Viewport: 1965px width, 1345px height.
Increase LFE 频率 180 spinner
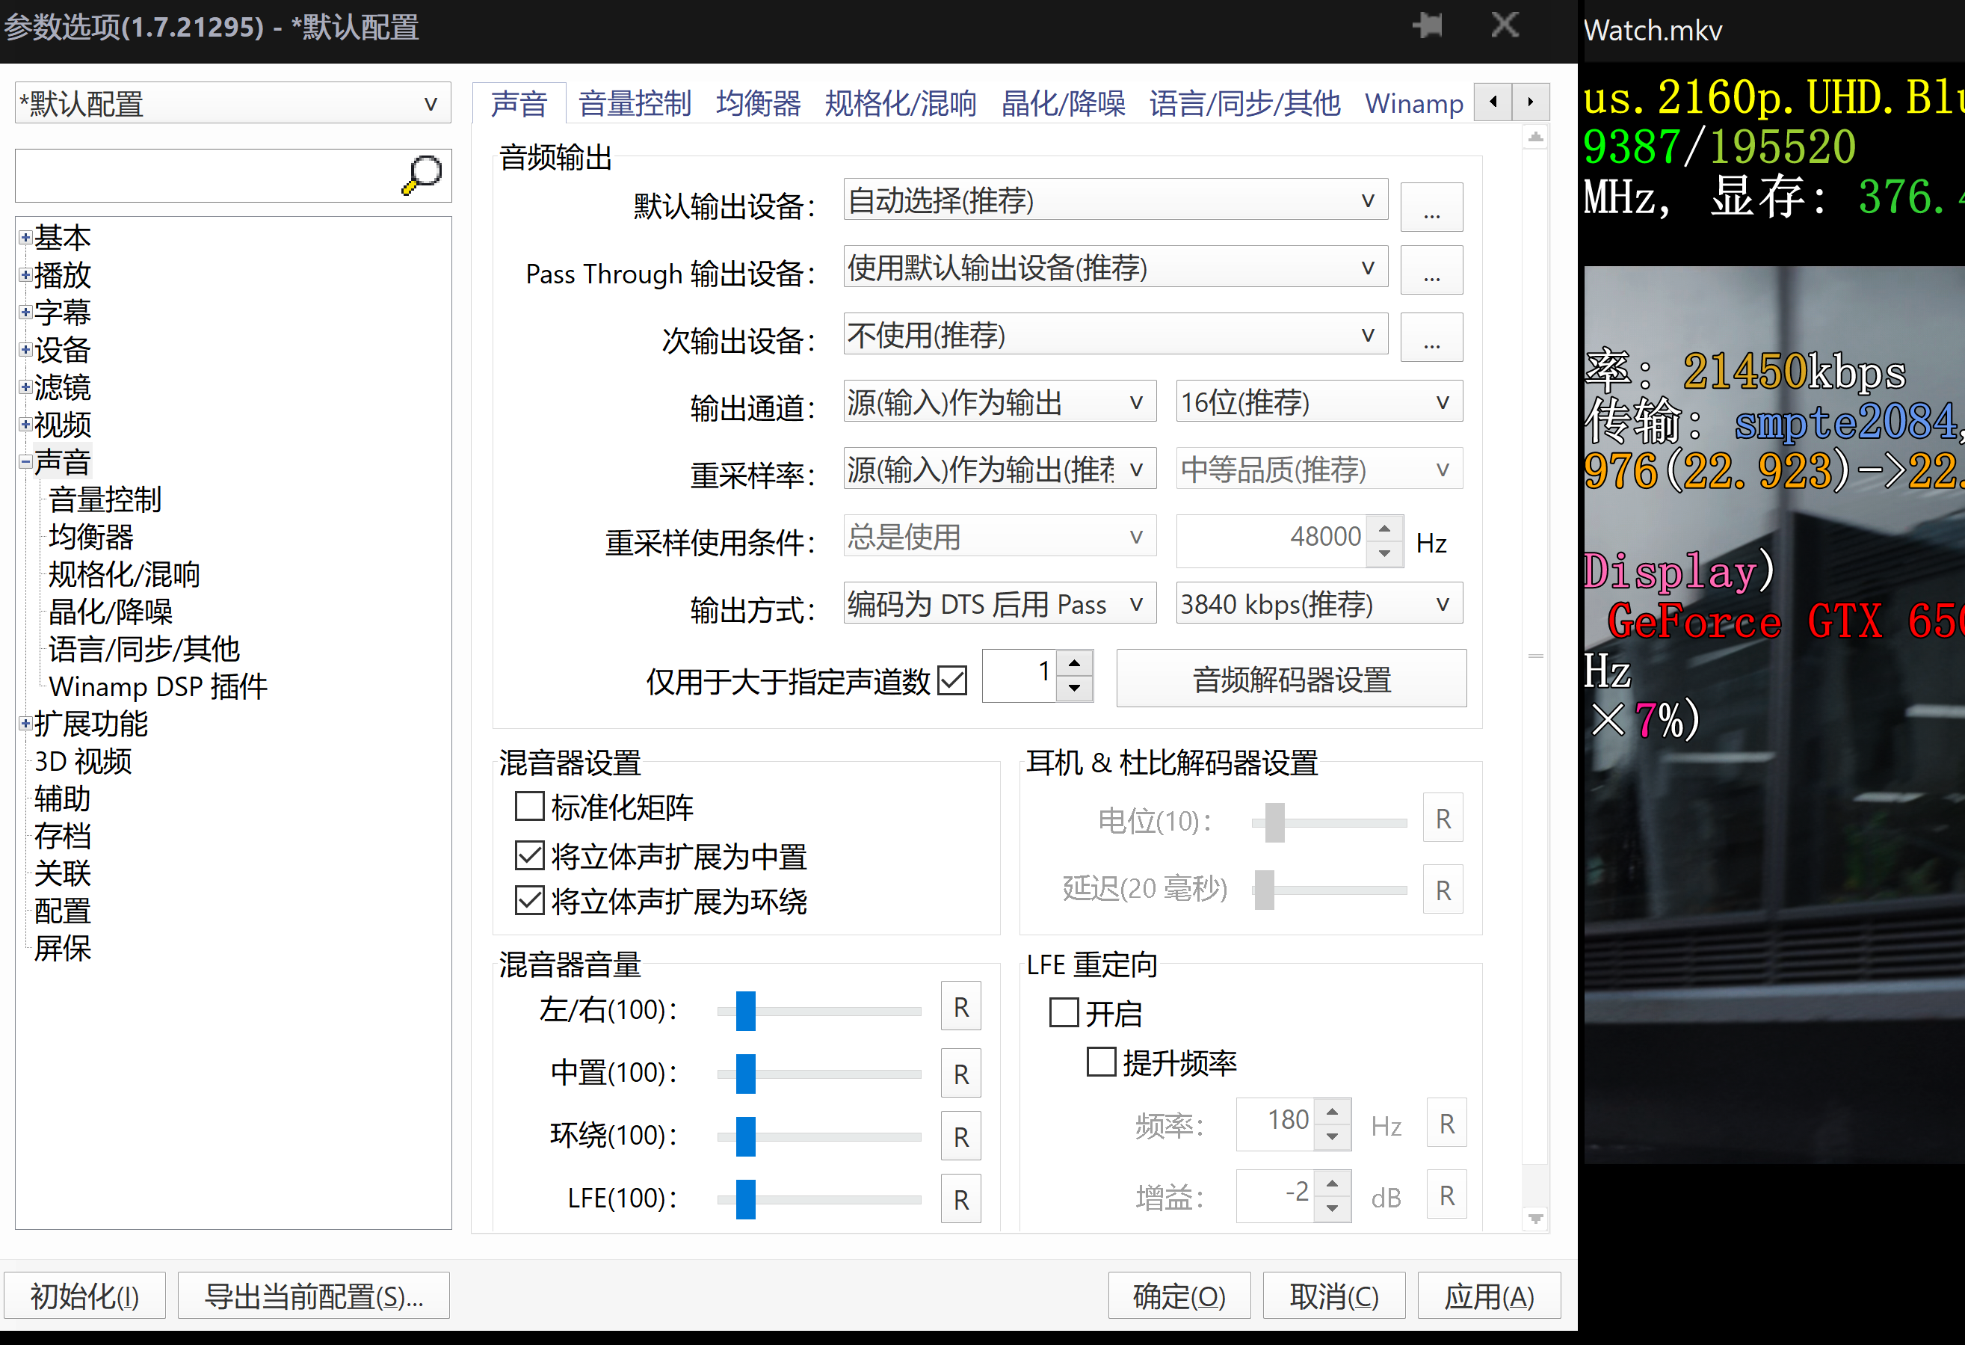[x=1333, y=1112]
